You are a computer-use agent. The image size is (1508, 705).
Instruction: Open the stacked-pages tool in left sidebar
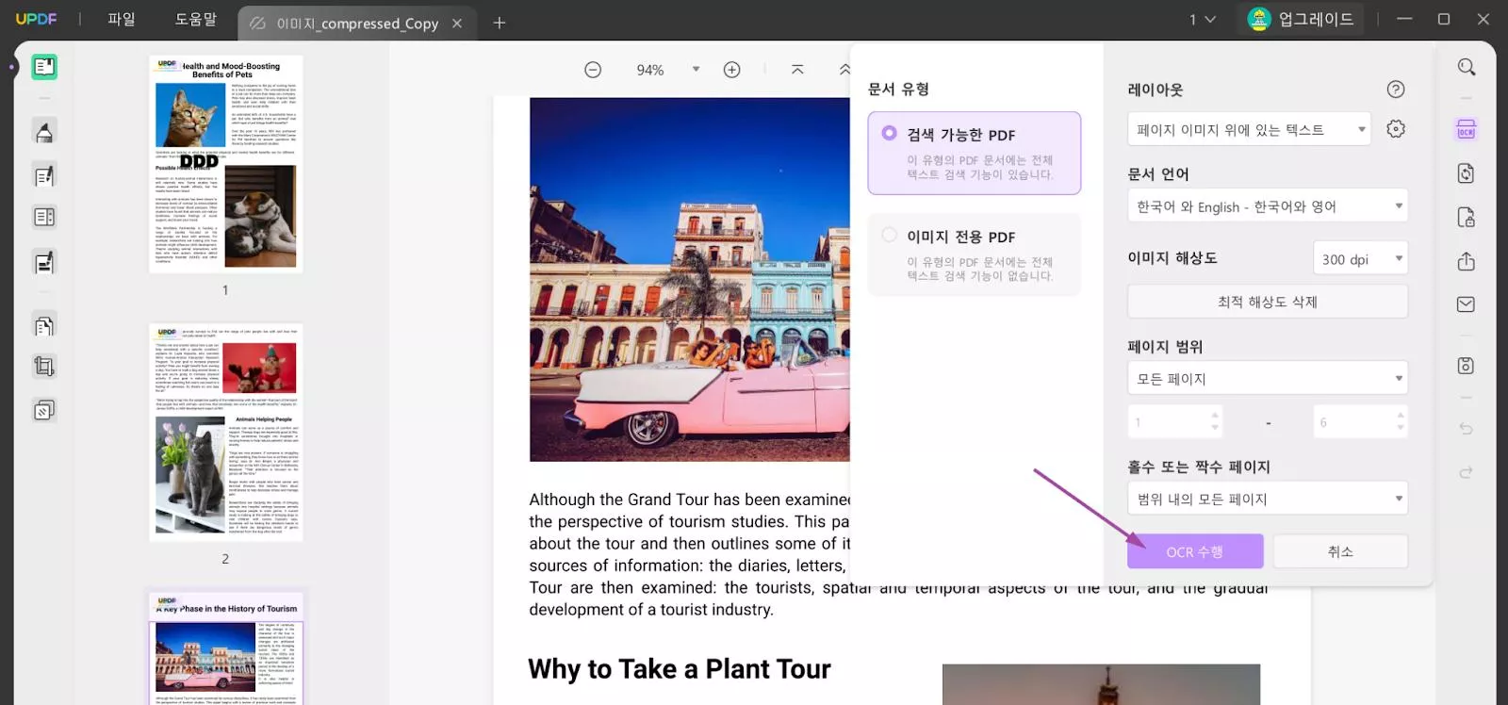coord(44,410)
